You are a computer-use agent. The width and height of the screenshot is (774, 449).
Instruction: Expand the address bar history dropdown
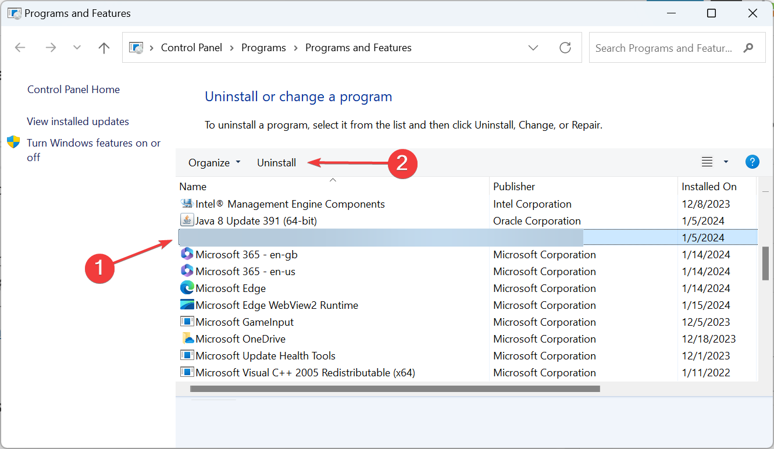(533, 48)
